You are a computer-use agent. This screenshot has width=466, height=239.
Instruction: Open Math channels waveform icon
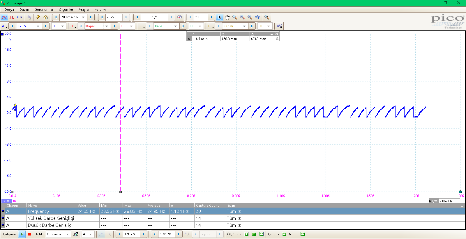(279, 26)
